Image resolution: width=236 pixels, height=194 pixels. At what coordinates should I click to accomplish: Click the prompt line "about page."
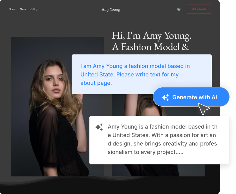(x=96, y=83)
